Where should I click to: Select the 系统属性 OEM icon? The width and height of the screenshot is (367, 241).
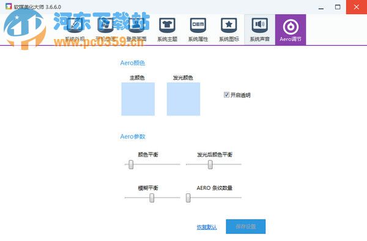[198, 25]
